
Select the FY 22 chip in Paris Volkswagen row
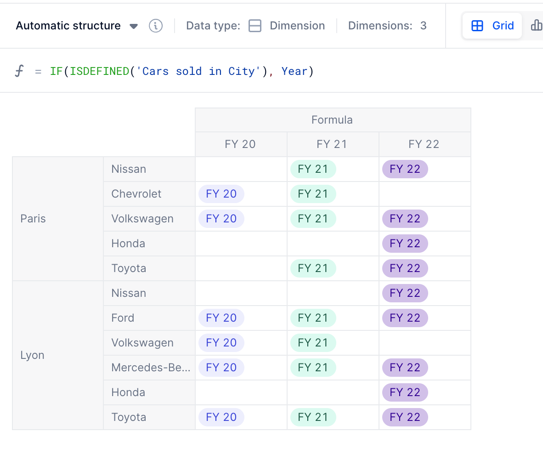click(x=405, y=219)
